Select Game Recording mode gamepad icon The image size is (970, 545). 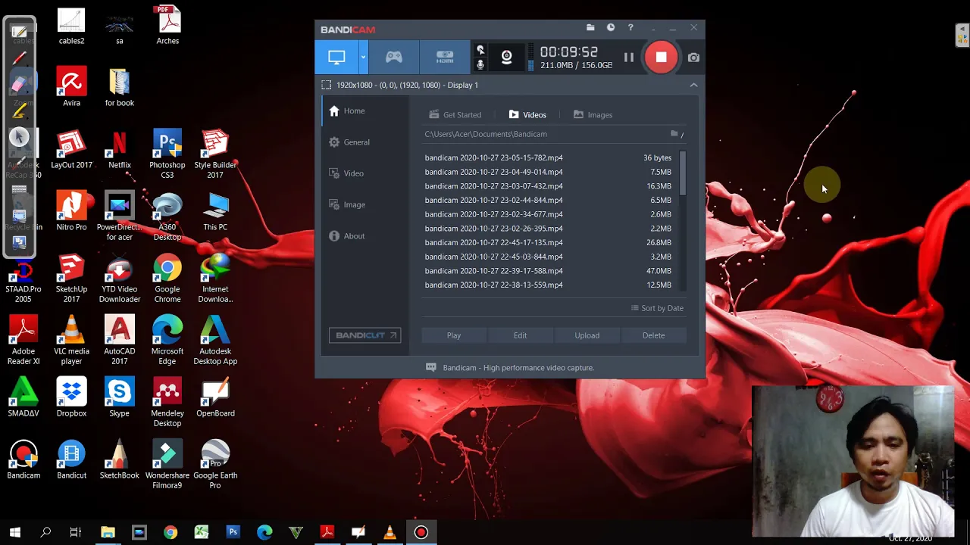[394, 58]
